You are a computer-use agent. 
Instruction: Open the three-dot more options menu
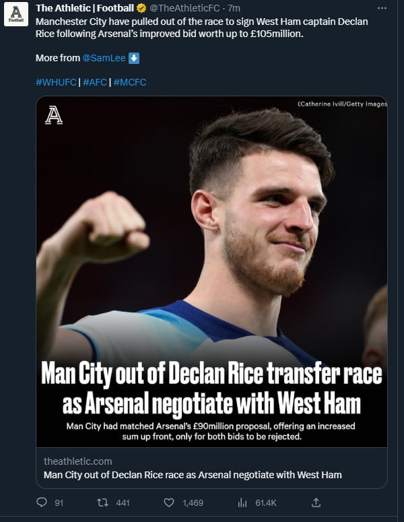tap(382, 9)
